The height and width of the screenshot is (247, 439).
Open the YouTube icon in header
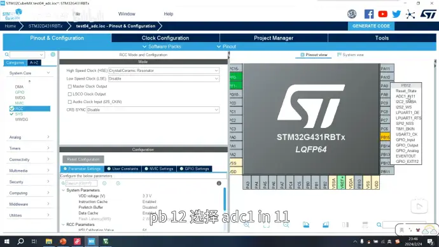tap(382, 14)
